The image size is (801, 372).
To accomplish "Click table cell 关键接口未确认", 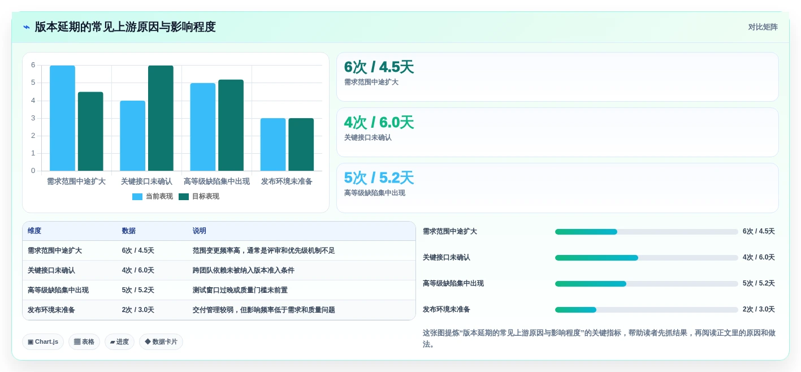I will coord(51,270).
